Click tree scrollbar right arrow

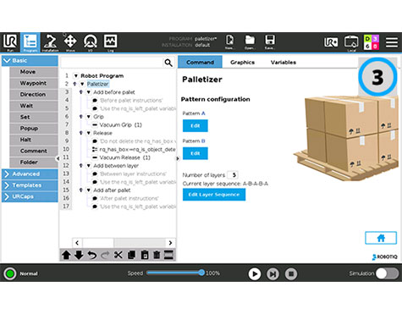[x=170, y=243]
